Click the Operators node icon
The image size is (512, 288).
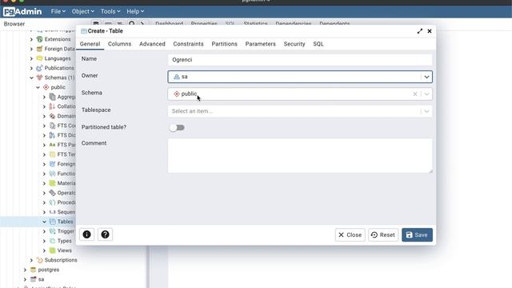52,193
